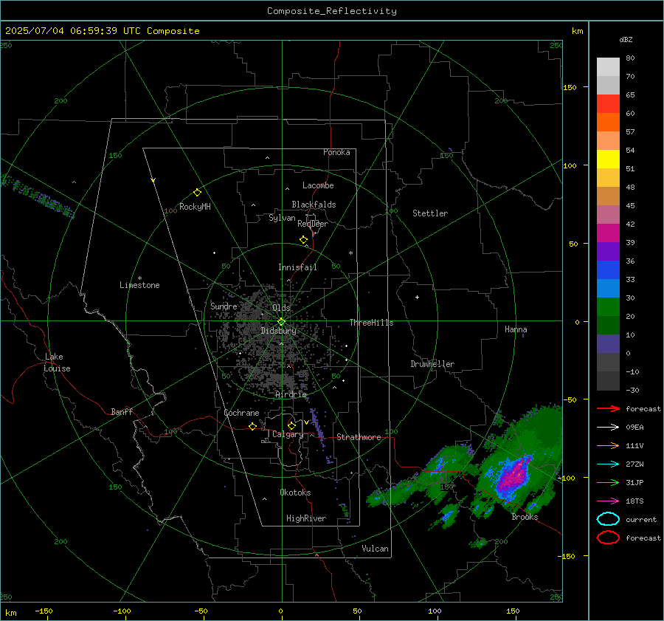Click the Lacombe label on the map

[x=318, y=185]
